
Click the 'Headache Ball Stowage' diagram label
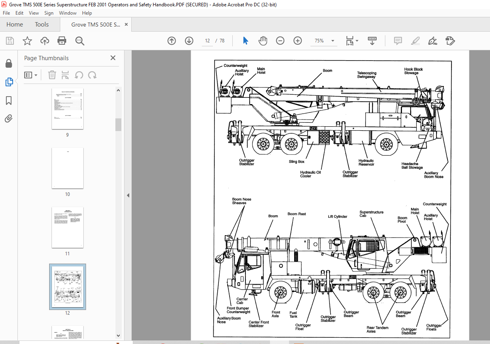(x=412, y=166)
